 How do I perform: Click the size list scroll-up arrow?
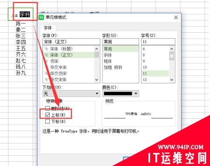pos(172,49)
